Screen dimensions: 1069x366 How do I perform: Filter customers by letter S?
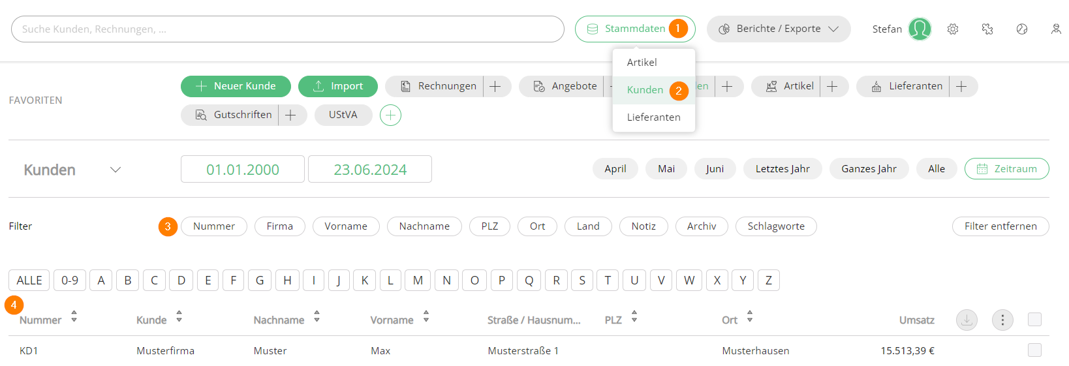point(582,280)
